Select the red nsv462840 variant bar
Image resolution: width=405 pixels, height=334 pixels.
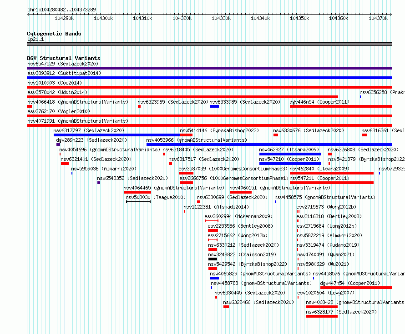pos(332,173)
